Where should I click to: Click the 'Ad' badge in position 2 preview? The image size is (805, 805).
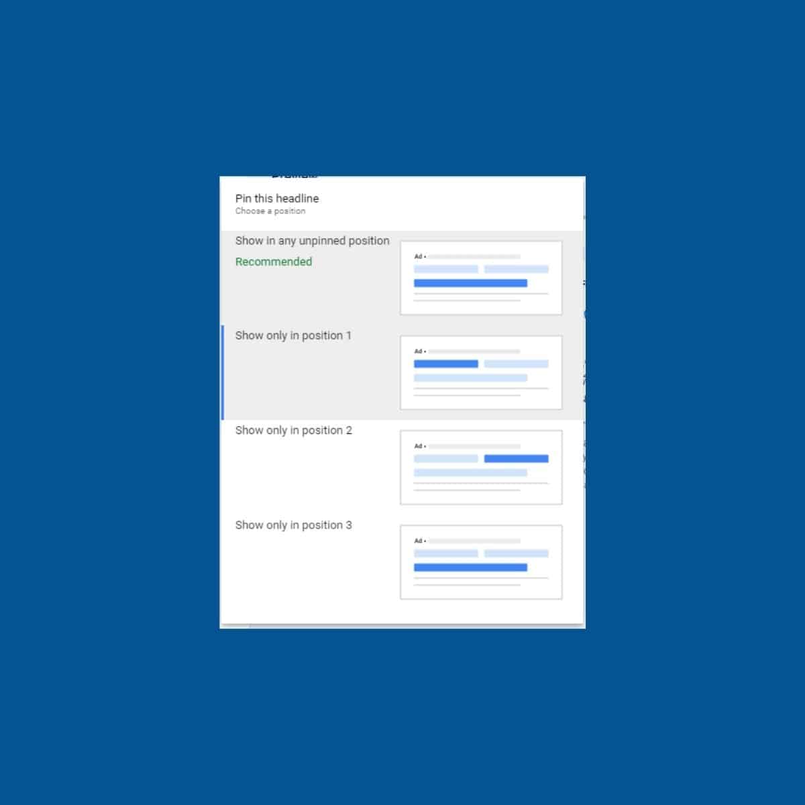click(x=418, y=446)
